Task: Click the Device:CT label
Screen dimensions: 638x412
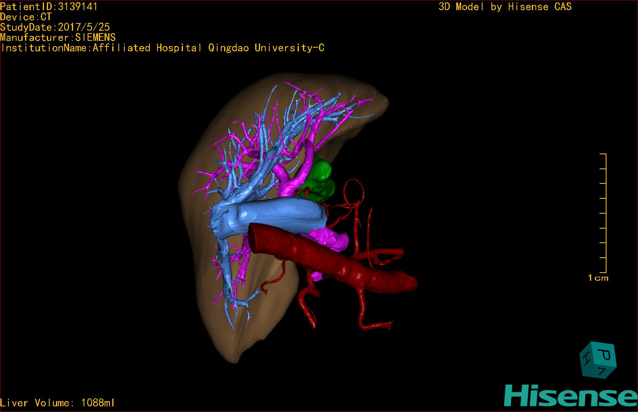Action: (26, 17)
